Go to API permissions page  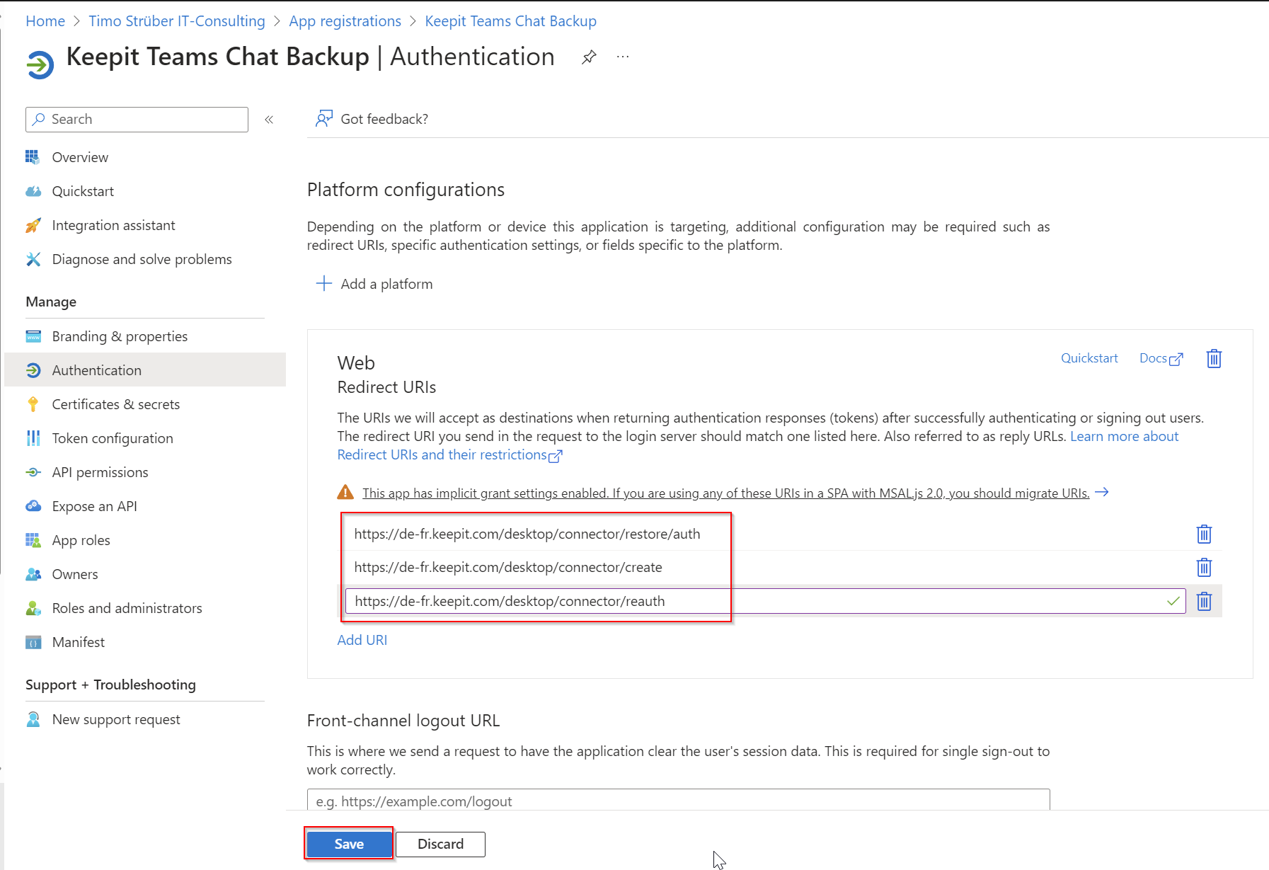click(x=100, y=472)
